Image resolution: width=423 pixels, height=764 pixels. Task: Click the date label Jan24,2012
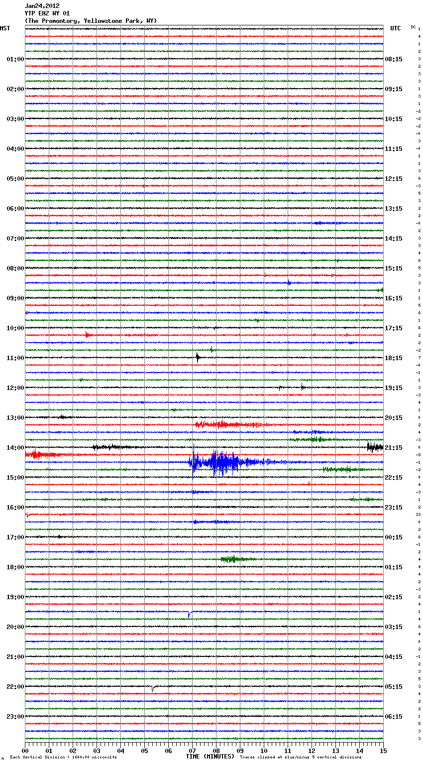pos(42,6)
